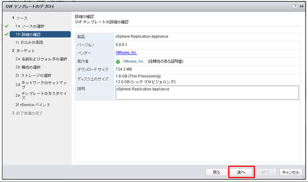Open the VMware, Inc. vendor link
Image resolution: width=308 pixels, height=182 pixels.
[x=126, y=53]
